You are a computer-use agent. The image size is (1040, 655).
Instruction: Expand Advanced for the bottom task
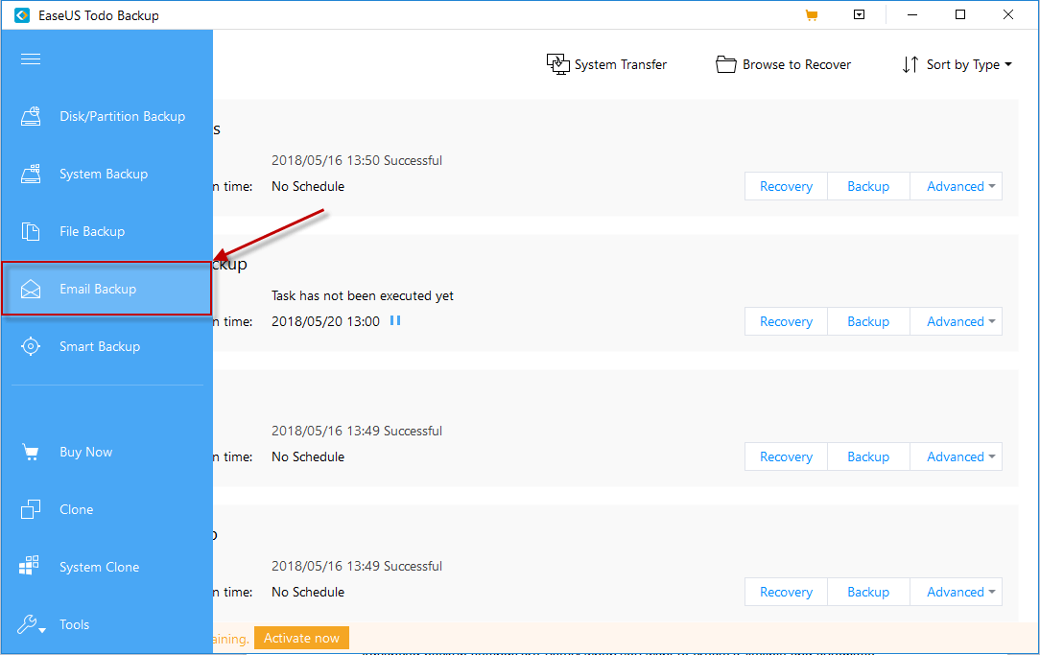tap(956, 592)
